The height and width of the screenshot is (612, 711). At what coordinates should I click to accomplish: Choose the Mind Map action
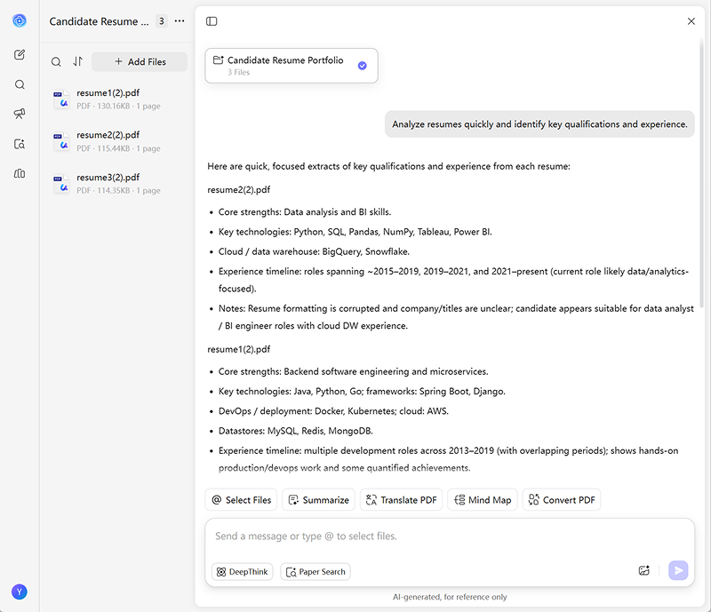(482, 499)
